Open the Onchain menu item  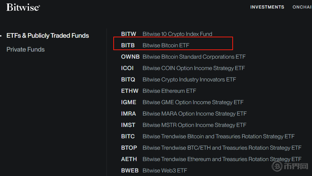[x=302, y=7]
